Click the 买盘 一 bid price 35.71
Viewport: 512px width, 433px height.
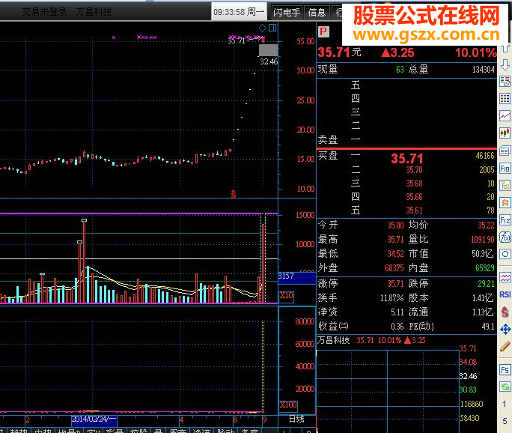click(x=407, y=159)
